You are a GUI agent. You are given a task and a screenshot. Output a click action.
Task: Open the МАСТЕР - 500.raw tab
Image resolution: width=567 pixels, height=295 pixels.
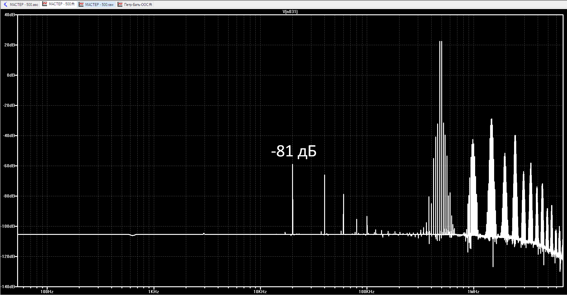click(99, 5)
